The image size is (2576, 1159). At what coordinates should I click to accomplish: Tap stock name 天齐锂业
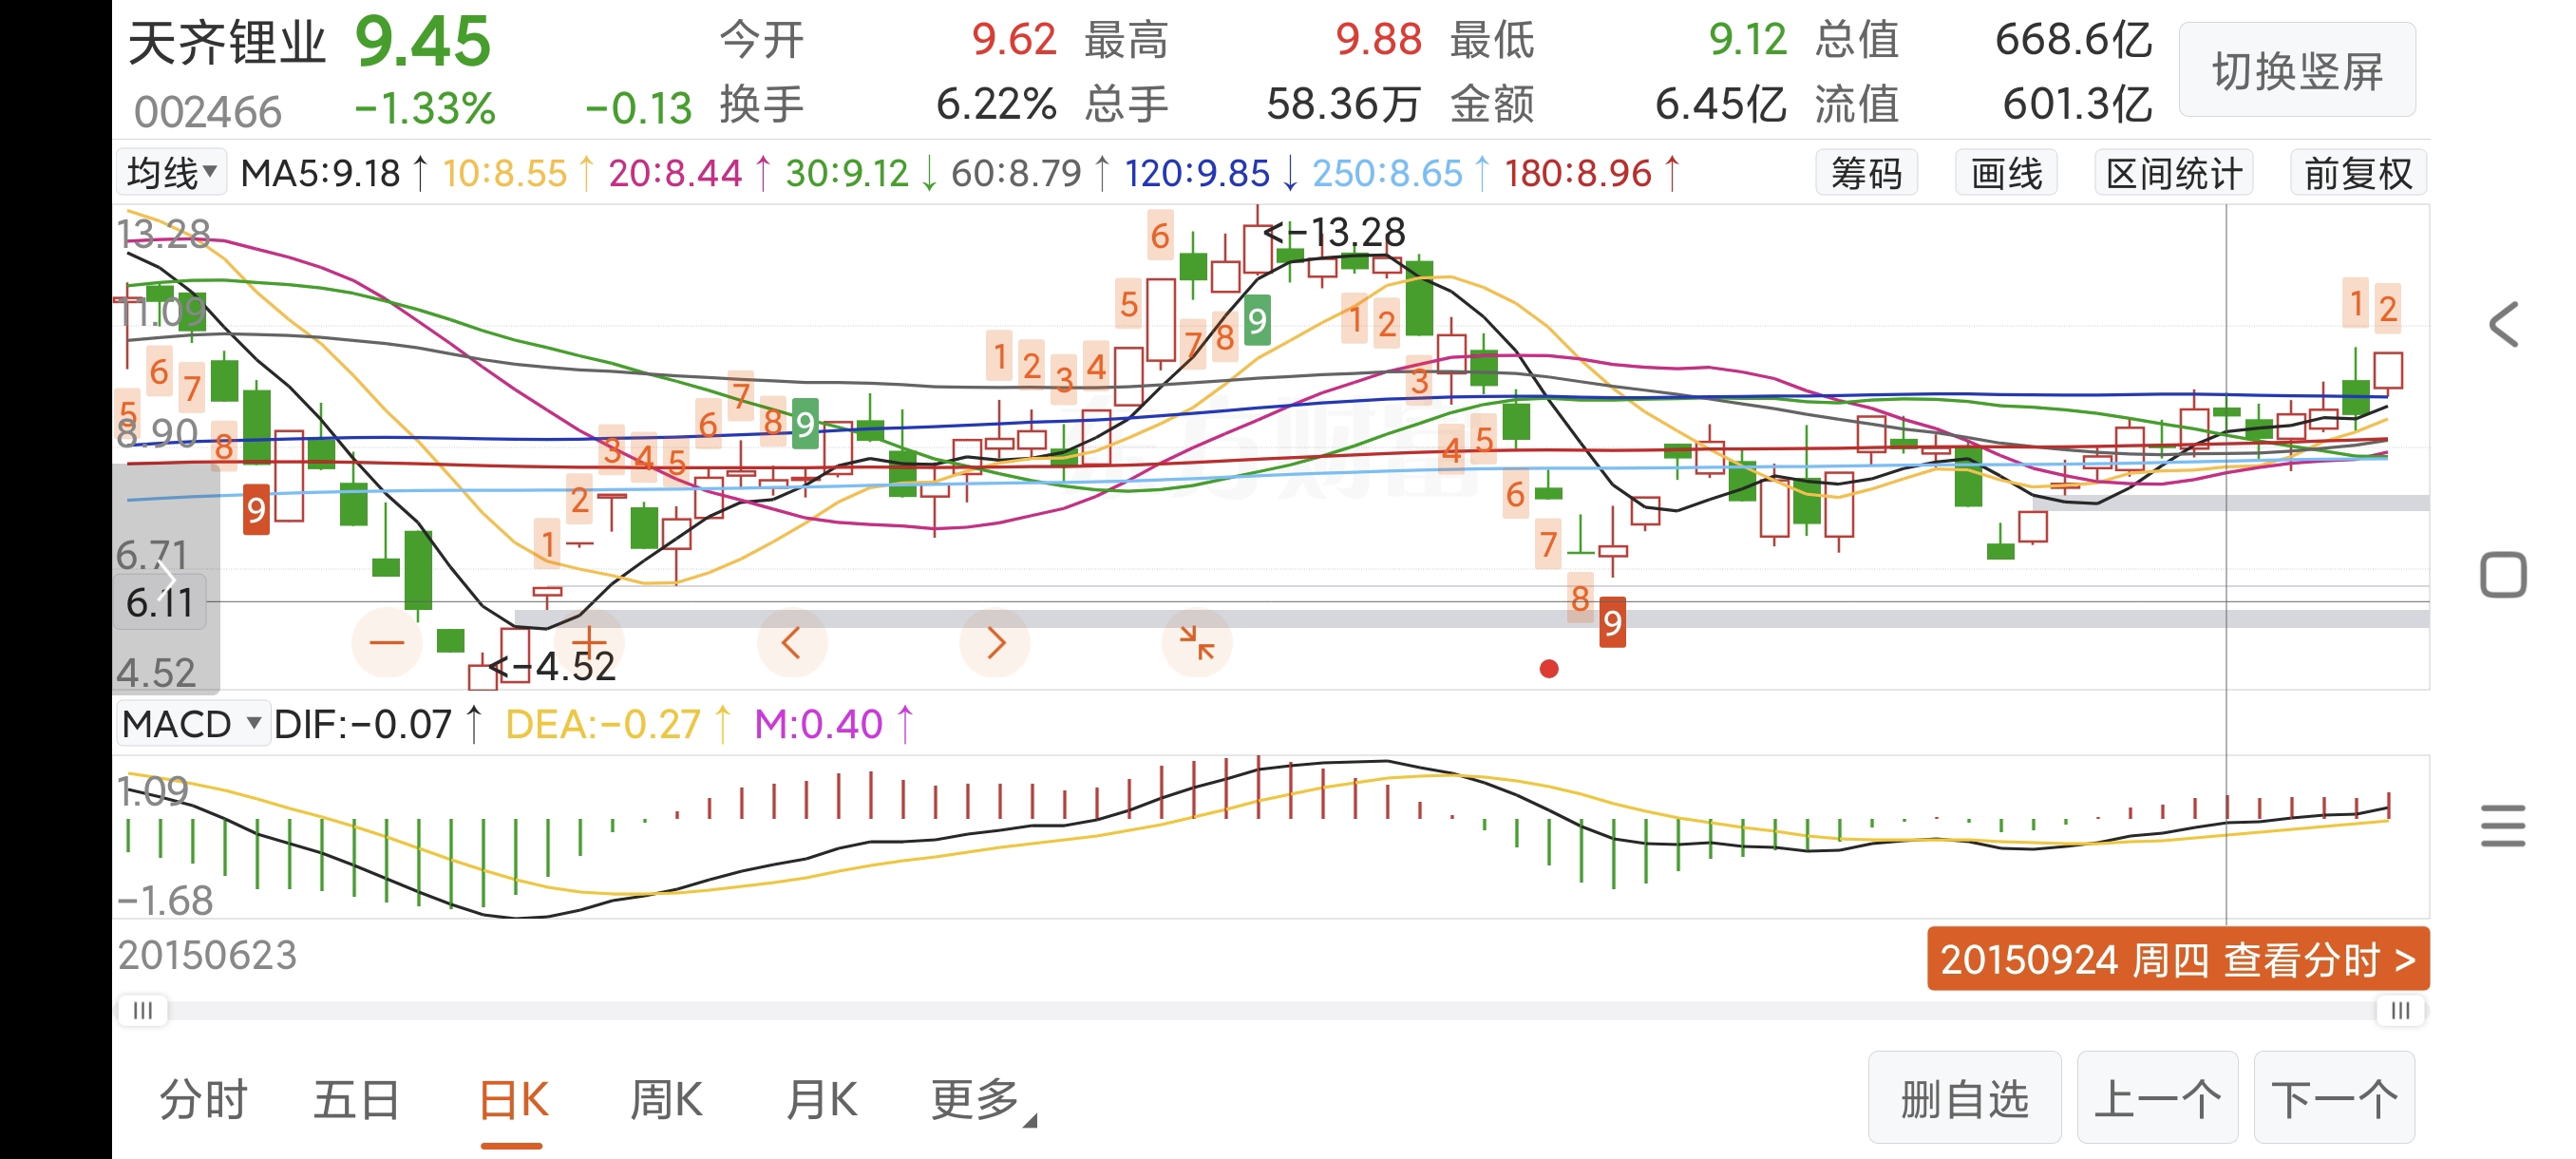tap(227, 44)
